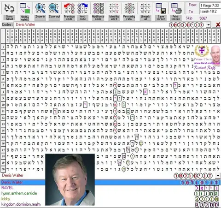Click the Proximity rank icon
This screenshot has height=208, width=221.
pos(129,9)
